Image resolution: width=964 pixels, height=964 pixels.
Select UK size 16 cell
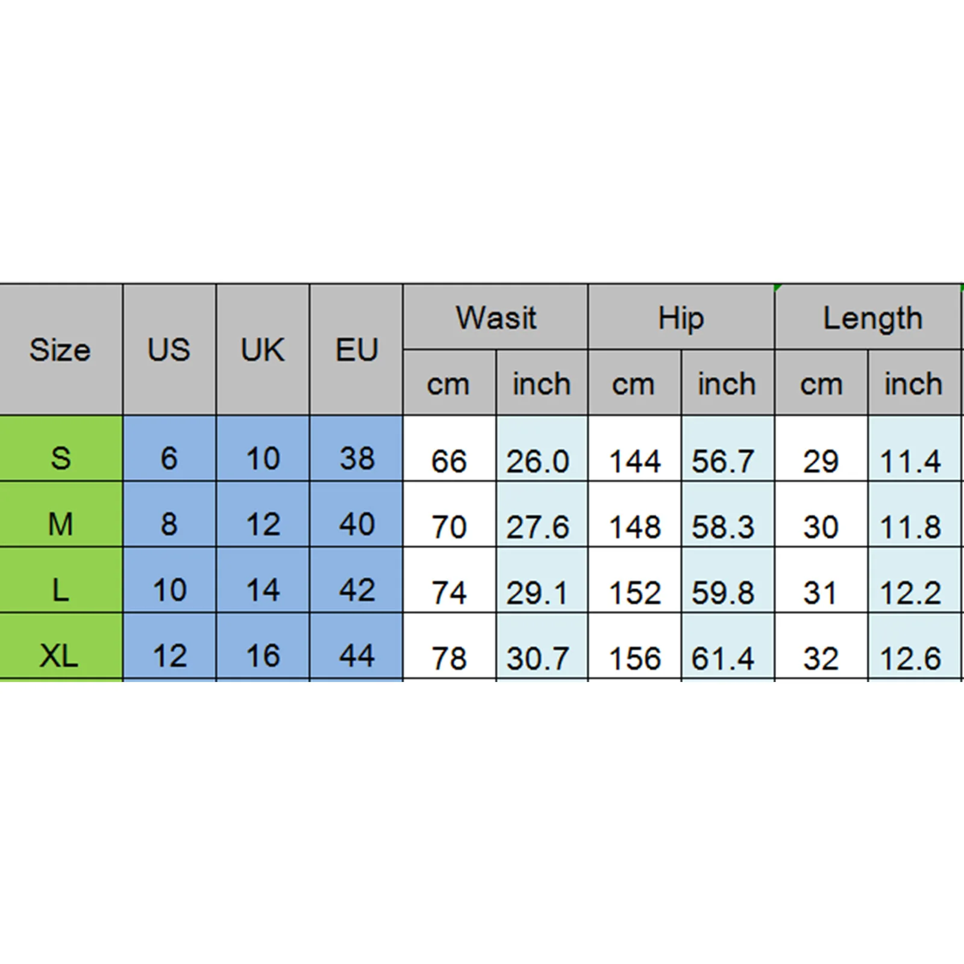[x=263, y=654]
